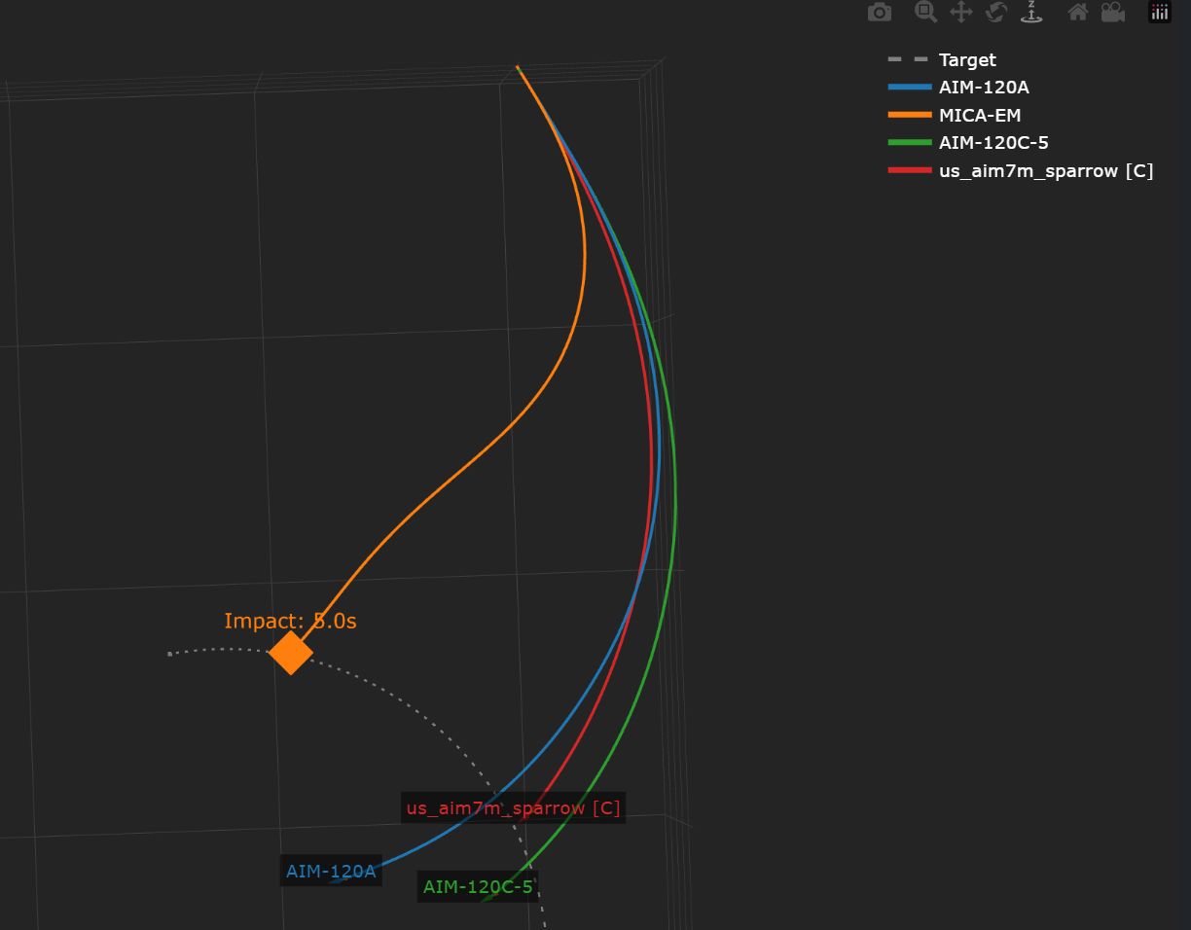Reset camera to default with home icon

point(1077,13)
